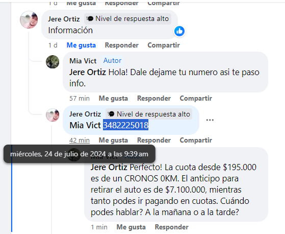
Task: Open the 42 min timestamp link
Action: (x=80, y=140)
